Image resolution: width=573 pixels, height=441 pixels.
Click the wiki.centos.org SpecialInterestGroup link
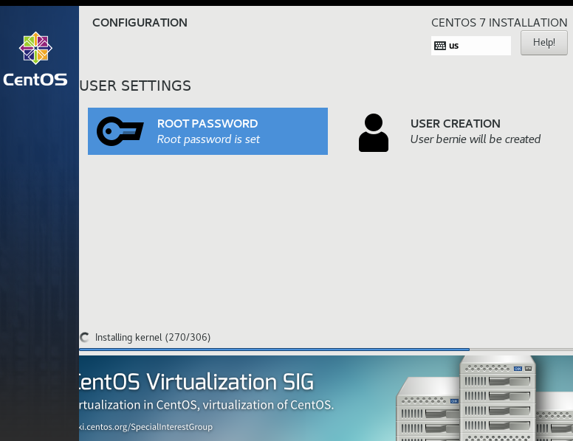(146, 427)
